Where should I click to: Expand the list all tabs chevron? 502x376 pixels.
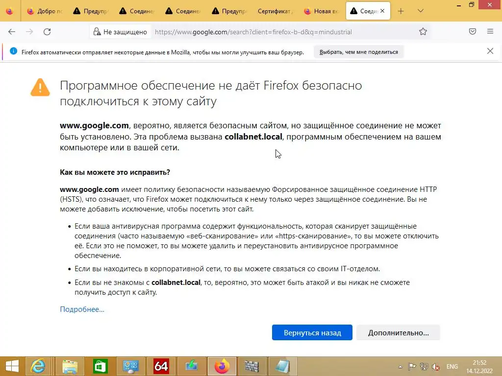(x=421, y=11)
